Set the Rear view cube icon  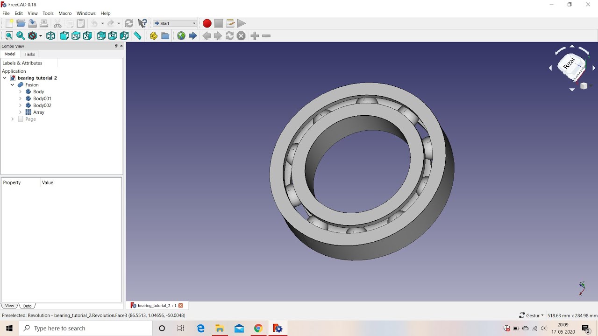point(101,36)
